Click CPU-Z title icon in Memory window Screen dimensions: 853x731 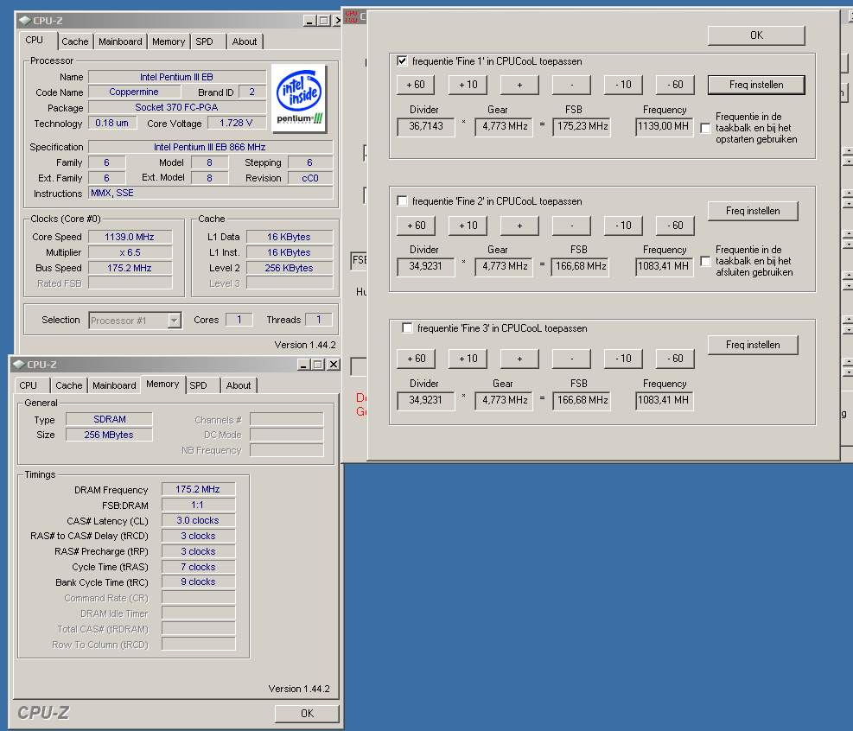click(x=19, y=365)
